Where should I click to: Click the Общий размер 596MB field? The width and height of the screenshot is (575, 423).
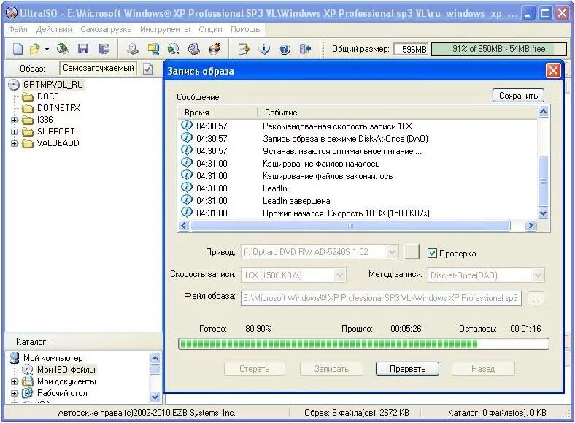(411, 49)
